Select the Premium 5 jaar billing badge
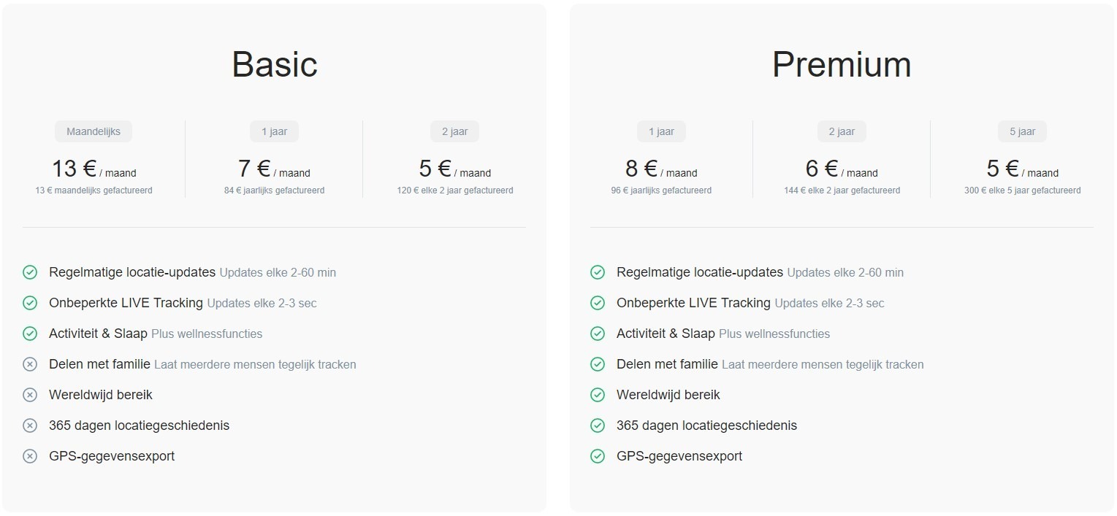 coord(1022,131)
